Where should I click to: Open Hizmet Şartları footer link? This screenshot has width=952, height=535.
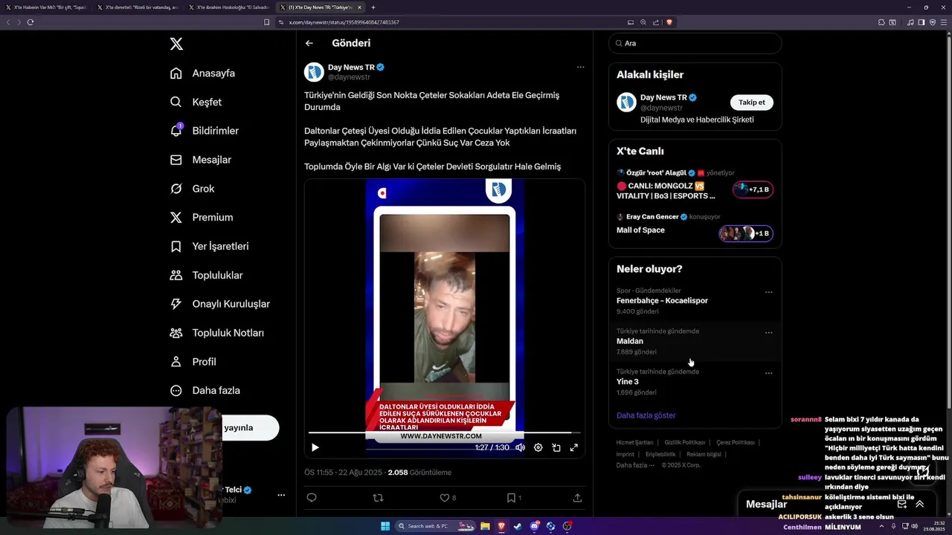tap(634, 442)
